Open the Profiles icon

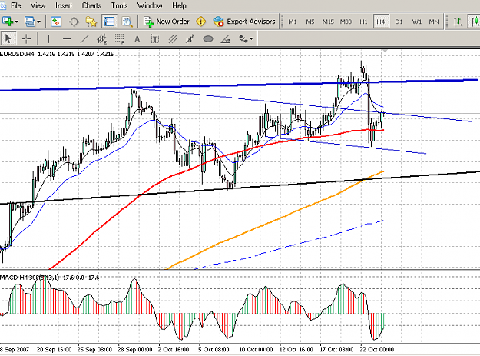pos(29,22)
